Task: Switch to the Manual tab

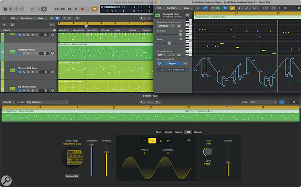Action: (198, 132)
